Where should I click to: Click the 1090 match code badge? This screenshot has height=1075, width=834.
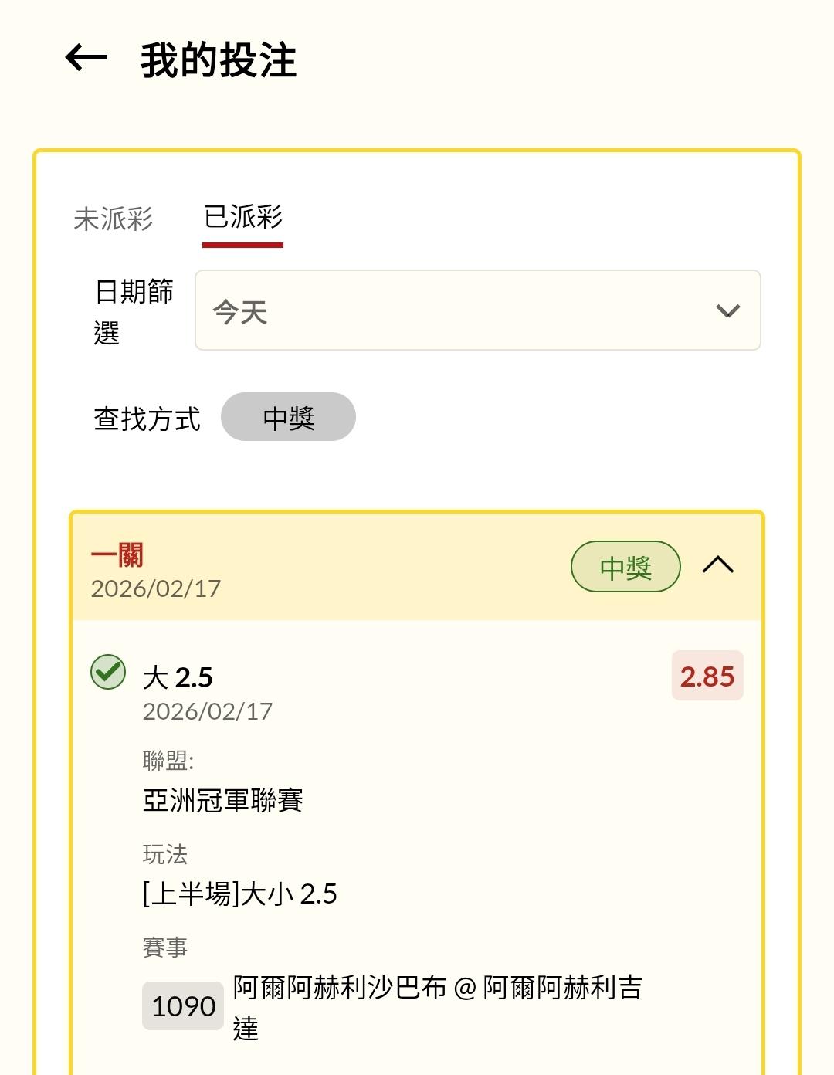coord(183,1006)
